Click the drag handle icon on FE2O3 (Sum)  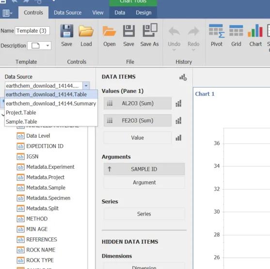pyautogui.click(x=110, y=121)
